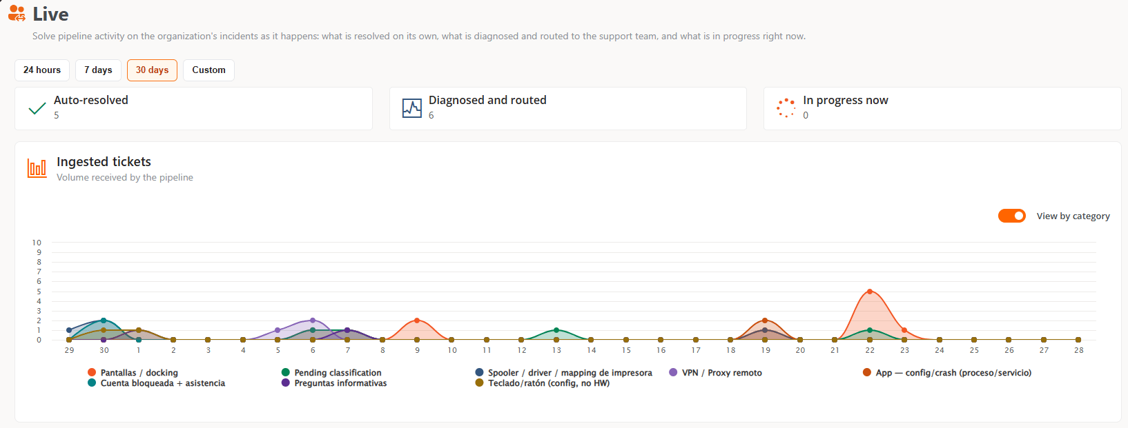Hide the Preguntas informativas legend series
1128x428 pixels.
tap(334, 383)
